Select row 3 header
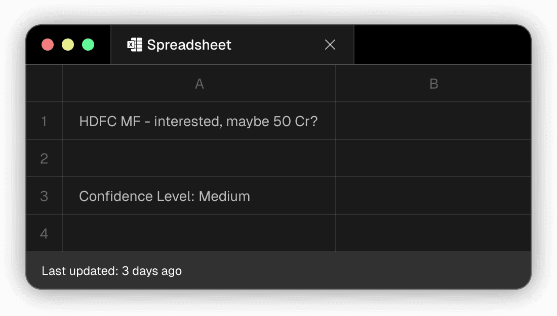Screen dimensions: 557x316 (x=44, y=196)
